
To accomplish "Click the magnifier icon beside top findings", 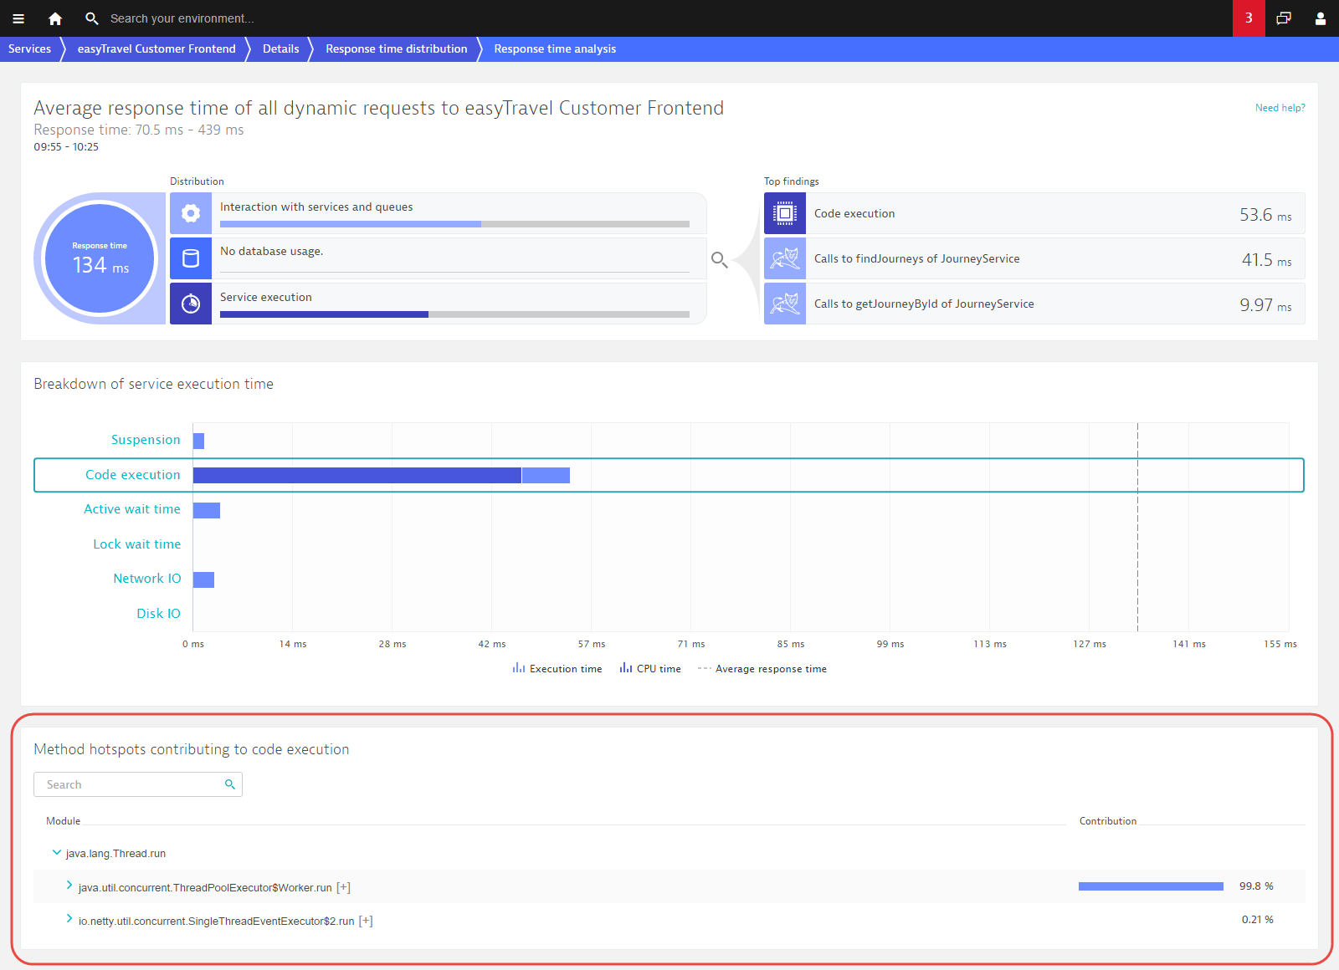I will pyautogui.click(x=719, y=260).
